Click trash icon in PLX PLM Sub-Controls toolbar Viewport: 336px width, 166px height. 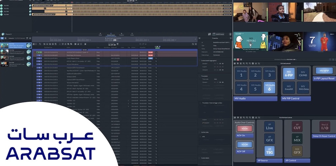point(241,118)
